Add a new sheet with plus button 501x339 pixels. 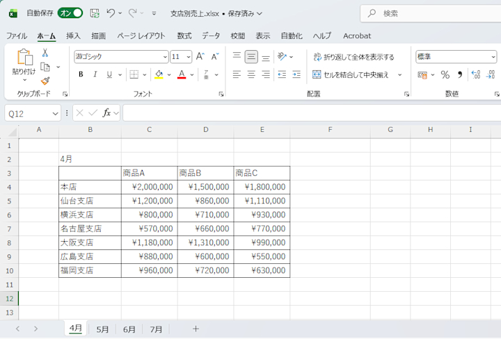coord(196,329)
